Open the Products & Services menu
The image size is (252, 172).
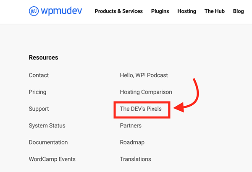(x=118, y=11)
